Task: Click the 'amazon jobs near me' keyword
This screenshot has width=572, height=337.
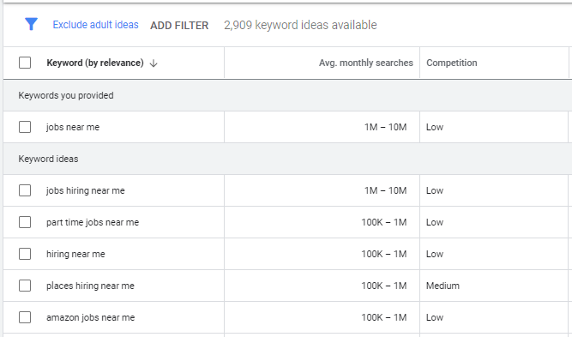Action: click(90, 317)
